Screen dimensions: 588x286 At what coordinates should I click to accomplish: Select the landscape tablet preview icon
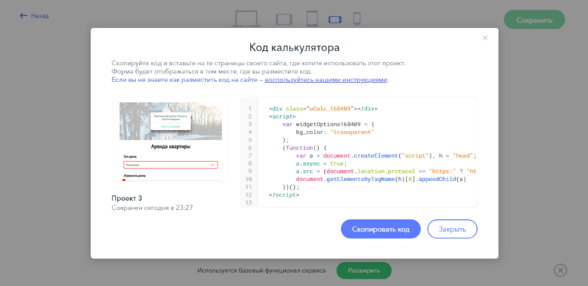pos(284,19)
